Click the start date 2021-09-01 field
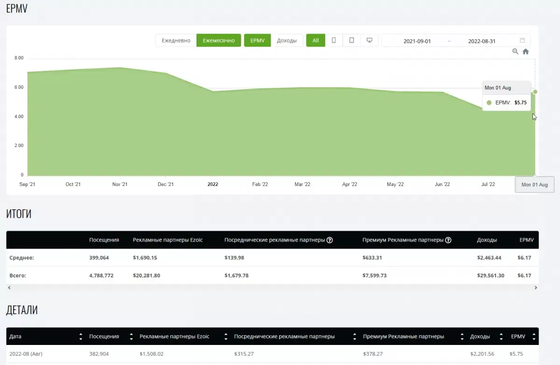560x365 pixels. [x=417, y=41]
